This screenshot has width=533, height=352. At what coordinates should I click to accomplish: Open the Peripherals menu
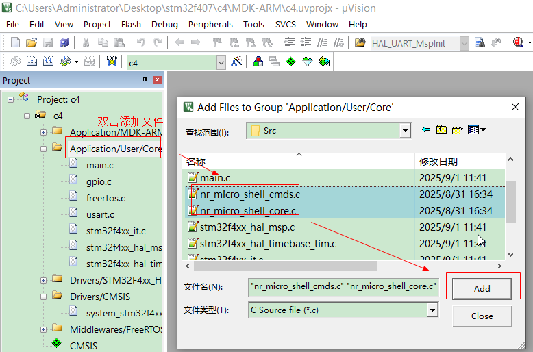pyautogui.click(x=210, y=25)
